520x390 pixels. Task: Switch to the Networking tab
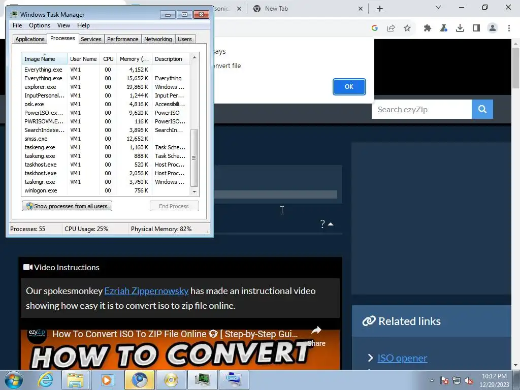[158, 39]
